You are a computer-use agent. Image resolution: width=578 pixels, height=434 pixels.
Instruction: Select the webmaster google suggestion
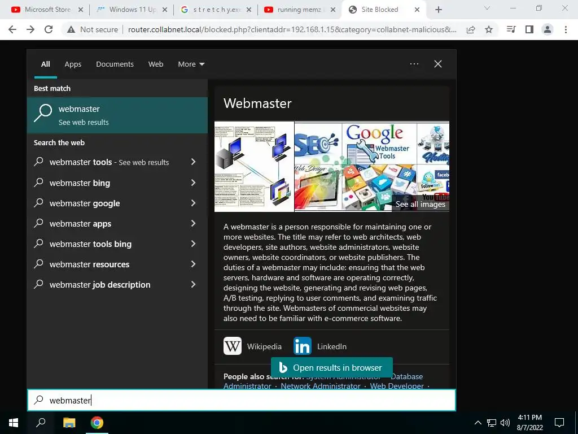[85, 203]
